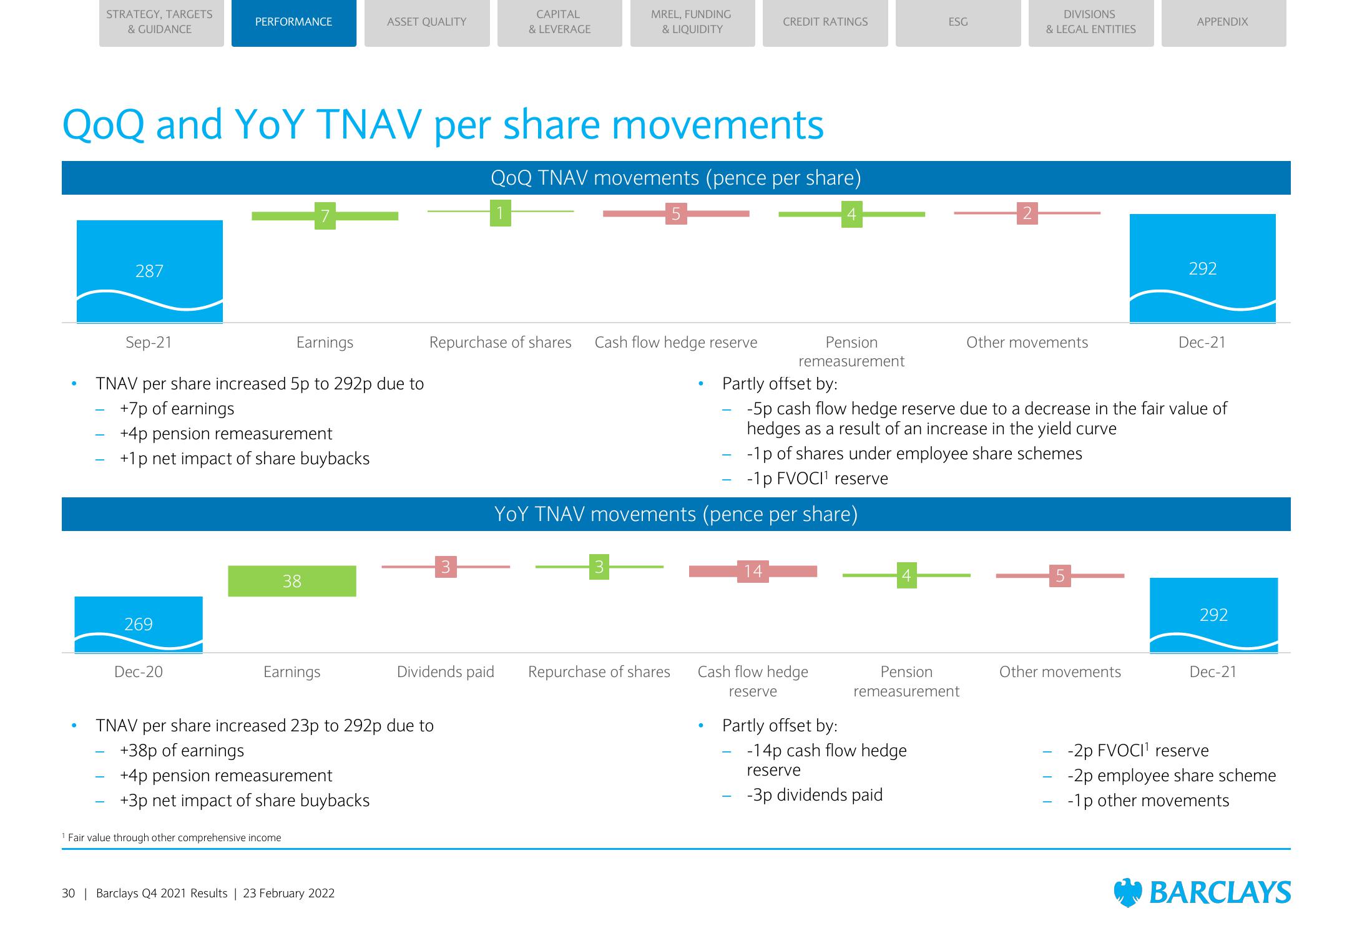
Task: Select the QoQ other movements marker 2
Action: coord(1027,213)
